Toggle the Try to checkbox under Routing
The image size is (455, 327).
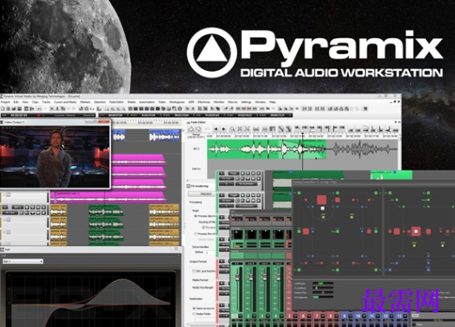coord(204,227)
